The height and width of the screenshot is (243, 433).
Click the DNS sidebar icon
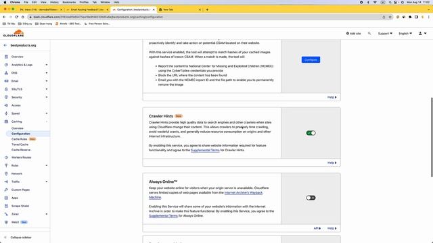(6, 73)
